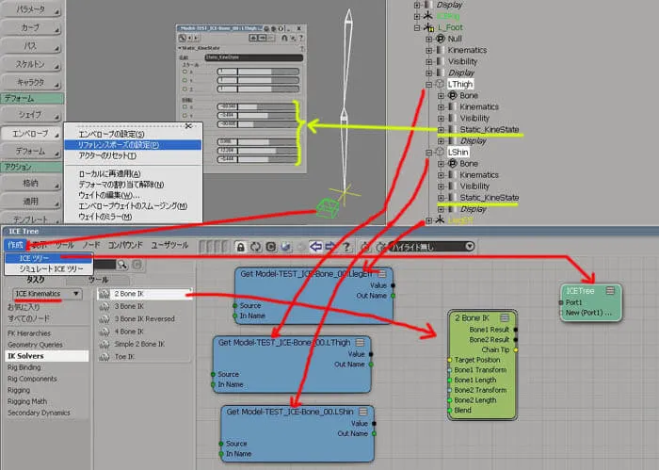Click the refresh icon in ICE Tree toolbar
659x470 pixels.
(x=255, y=247)
